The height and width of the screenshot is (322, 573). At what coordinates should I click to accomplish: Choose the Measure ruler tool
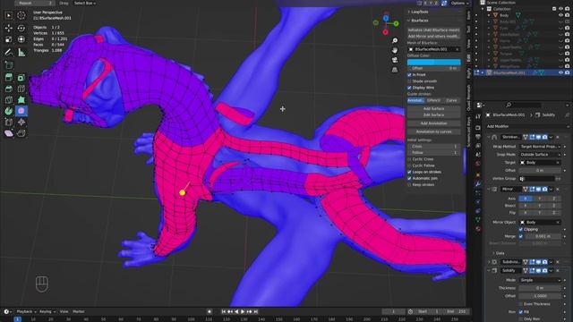point(21,53)
